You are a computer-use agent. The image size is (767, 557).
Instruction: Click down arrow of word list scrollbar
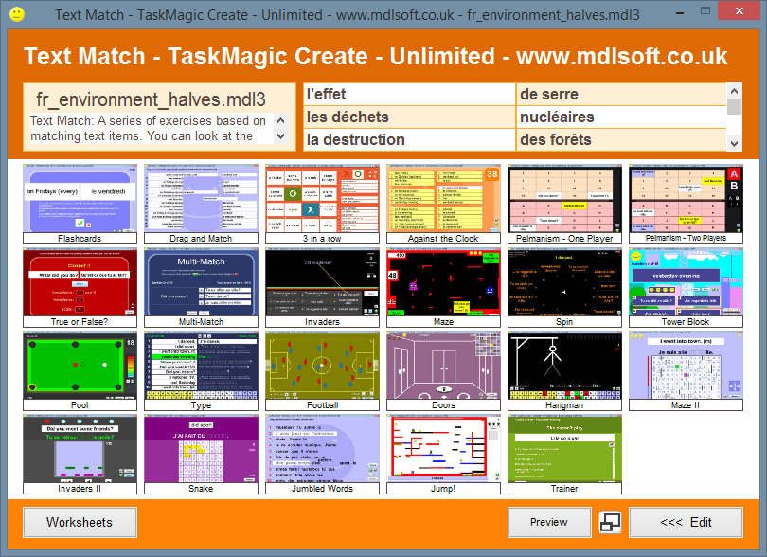(x=734, y=144)
